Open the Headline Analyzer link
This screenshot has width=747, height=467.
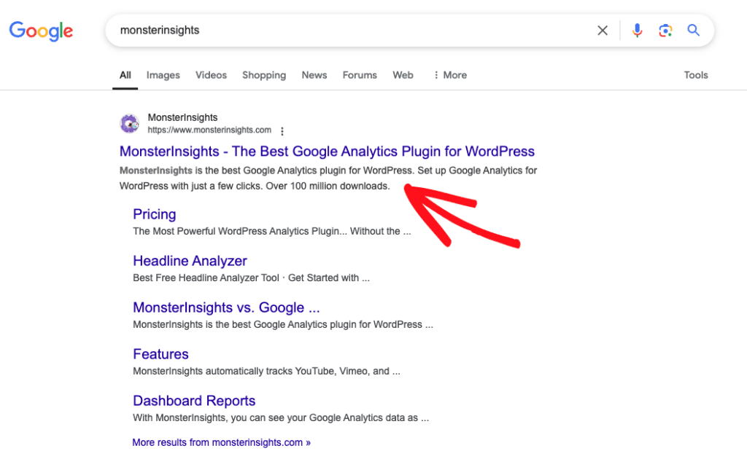(190, 261)
